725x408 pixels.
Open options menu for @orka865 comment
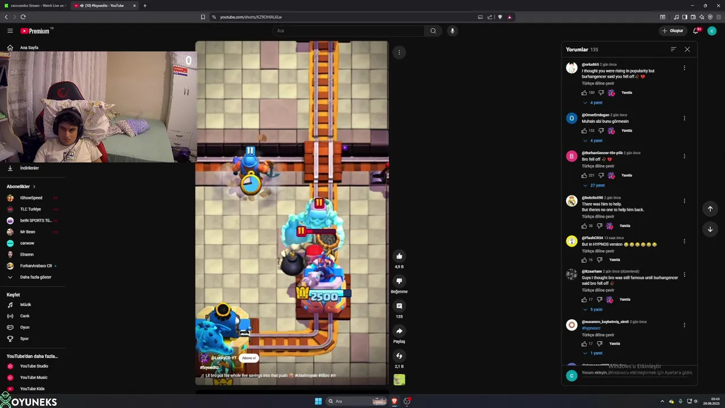[x=684, y=68]
